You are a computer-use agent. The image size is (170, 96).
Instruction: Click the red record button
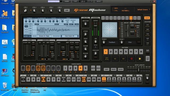pyautogui.click(x=131, y=59)
